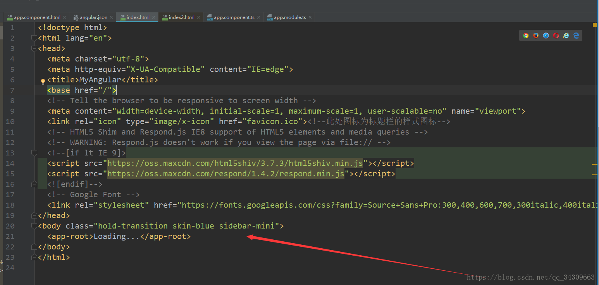Image resolution: width=599 pixels, height=285 pixels.
Task: Open preview in Microsoft Edge
Action: (576, 36)
